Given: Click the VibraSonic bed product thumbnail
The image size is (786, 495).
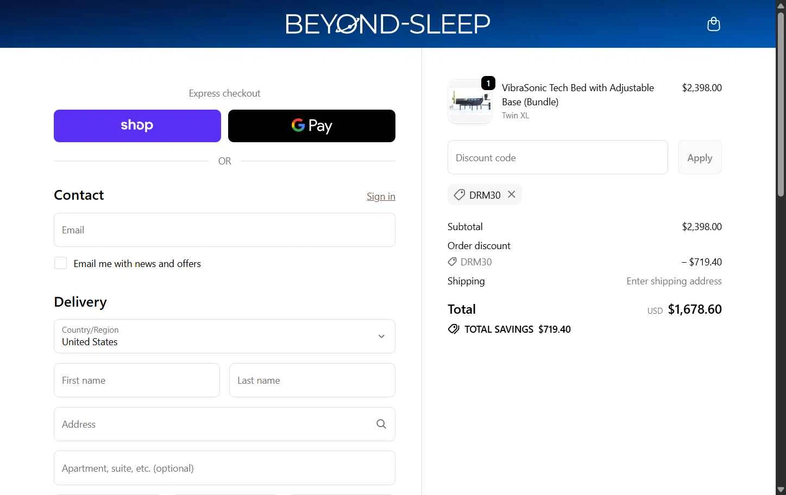Looking at the screenshot, I should [470, 101].
